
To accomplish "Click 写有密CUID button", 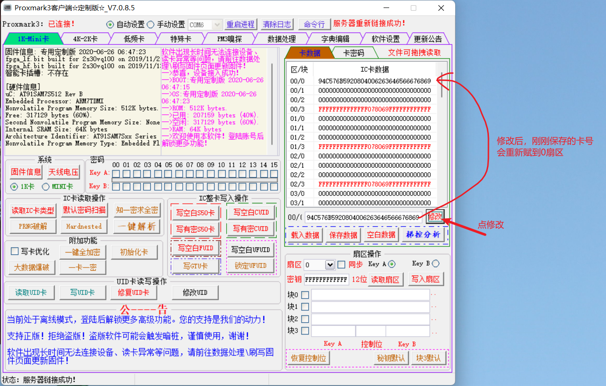I will click(251, 228).
